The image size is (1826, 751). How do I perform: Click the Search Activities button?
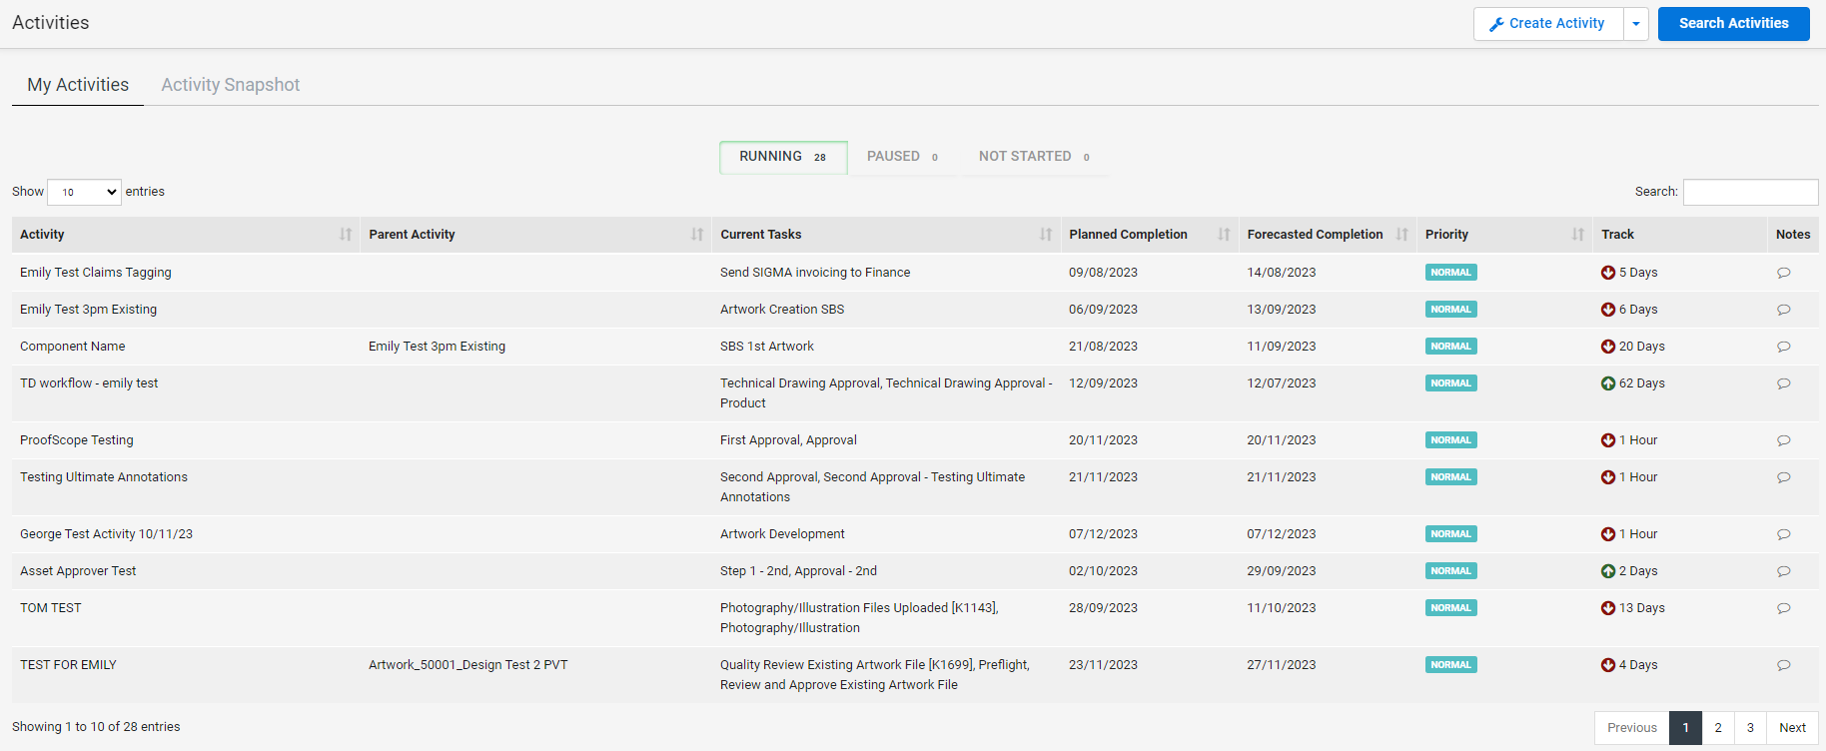tap(1733, 24)
